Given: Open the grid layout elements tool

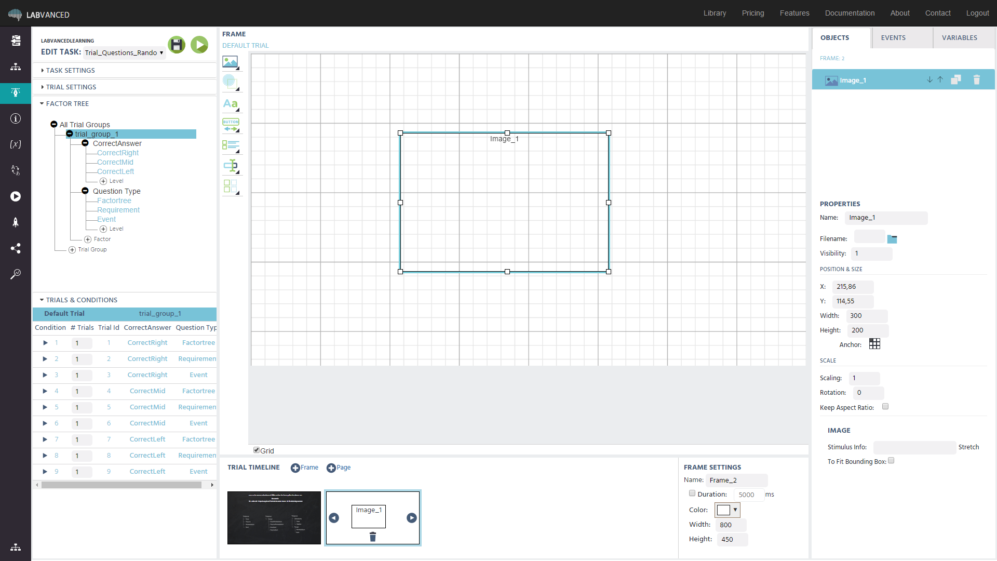Looking at the screenshot, I should (x=231, y=187).
